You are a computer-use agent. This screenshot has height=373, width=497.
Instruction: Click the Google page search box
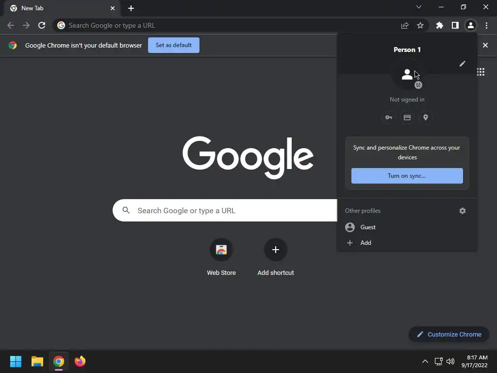225,210
